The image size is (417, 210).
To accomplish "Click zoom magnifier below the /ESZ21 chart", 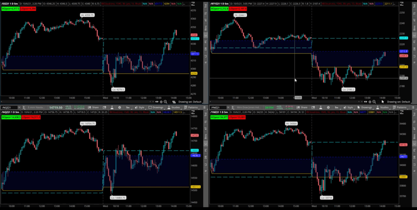I will pyautogui.click(x=165, y=102).
